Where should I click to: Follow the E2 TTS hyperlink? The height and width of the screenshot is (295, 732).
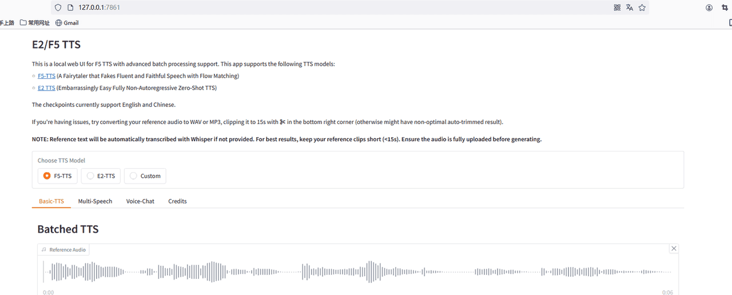pyautogui.click(x=46, y=88)
